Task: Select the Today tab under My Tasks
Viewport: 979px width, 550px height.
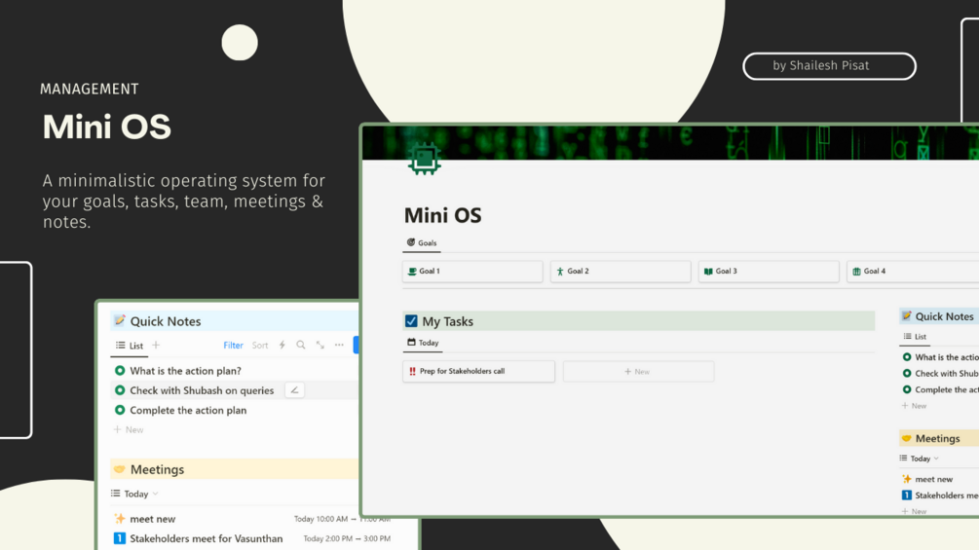Action: pyautogui.click(x=423, y=343)
